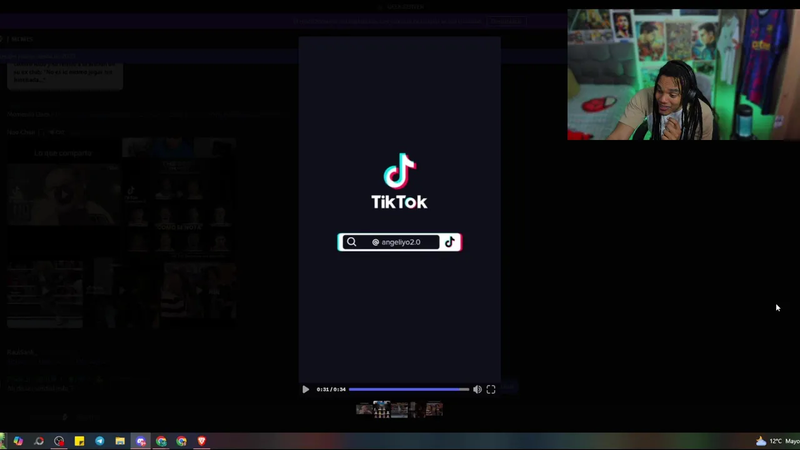Enter fullscreen mode for the video
This screenshot has height=450, width=800.
491,389
